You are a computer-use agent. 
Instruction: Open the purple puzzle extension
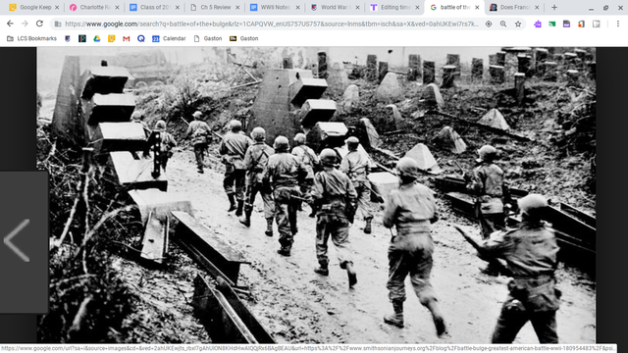click(x=538, y=24)
